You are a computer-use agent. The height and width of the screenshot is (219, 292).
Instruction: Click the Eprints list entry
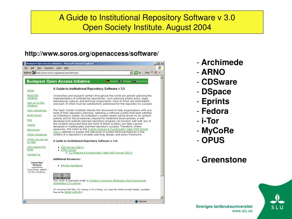coord(215,101)
